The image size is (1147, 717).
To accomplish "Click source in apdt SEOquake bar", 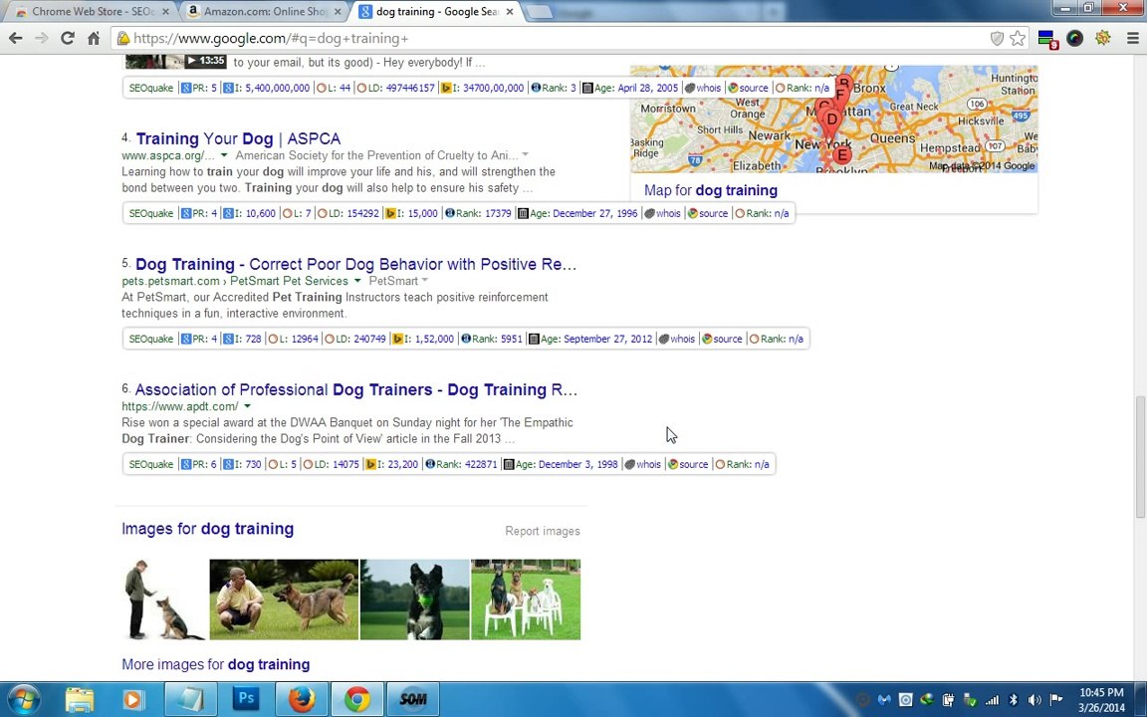I will coord(688,465).
